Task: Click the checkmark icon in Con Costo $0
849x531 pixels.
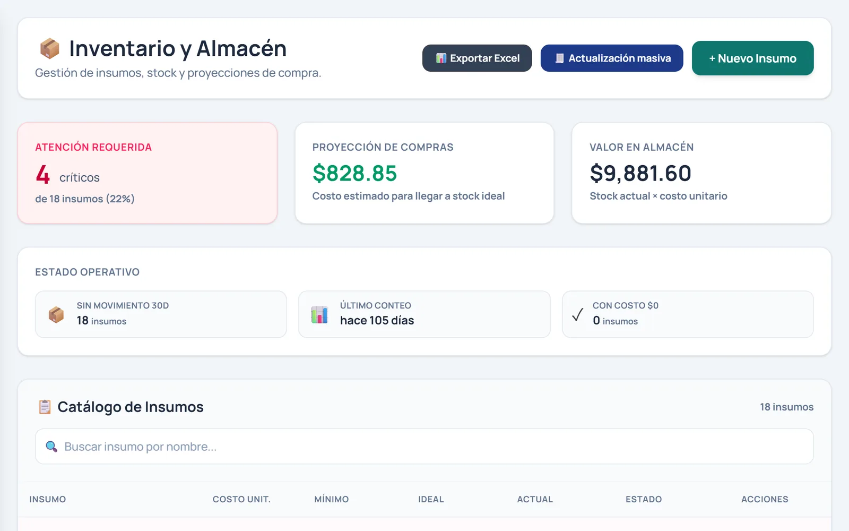Action: [x=578, y=314]
